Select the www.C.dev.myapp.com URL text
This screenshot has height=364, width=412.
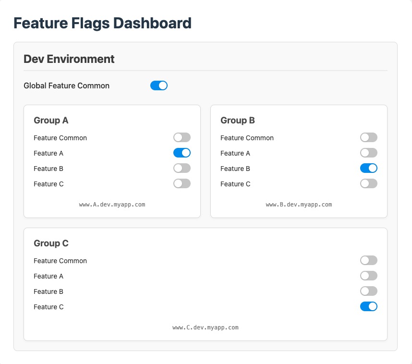[205, 328]
